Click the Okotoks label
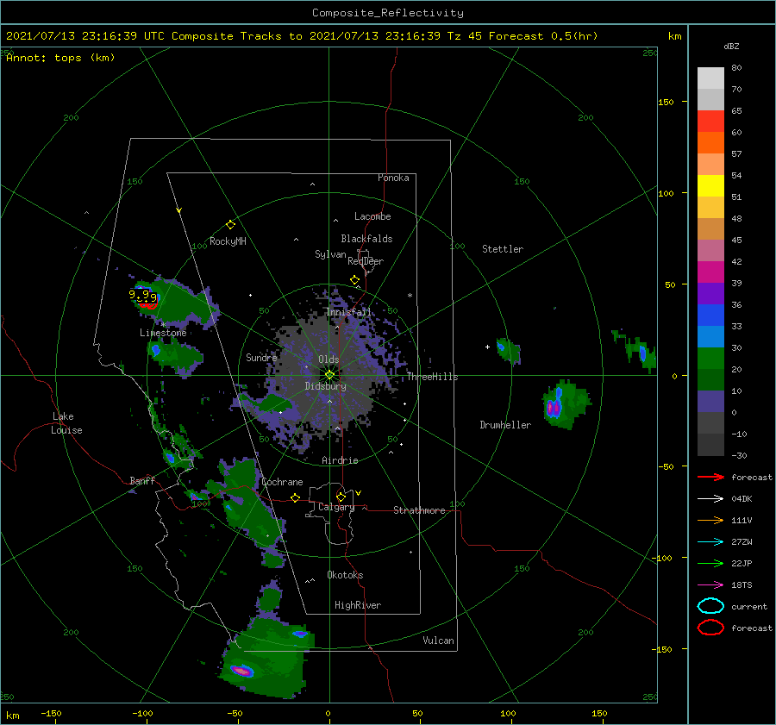 pyautogui.click(x=345, y=575)
